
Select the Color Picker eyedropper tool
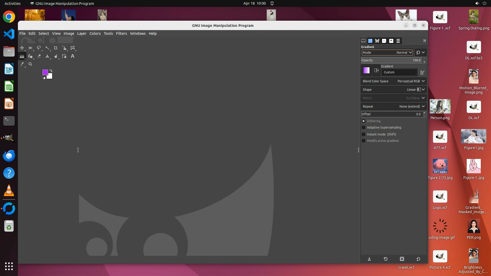22,64
